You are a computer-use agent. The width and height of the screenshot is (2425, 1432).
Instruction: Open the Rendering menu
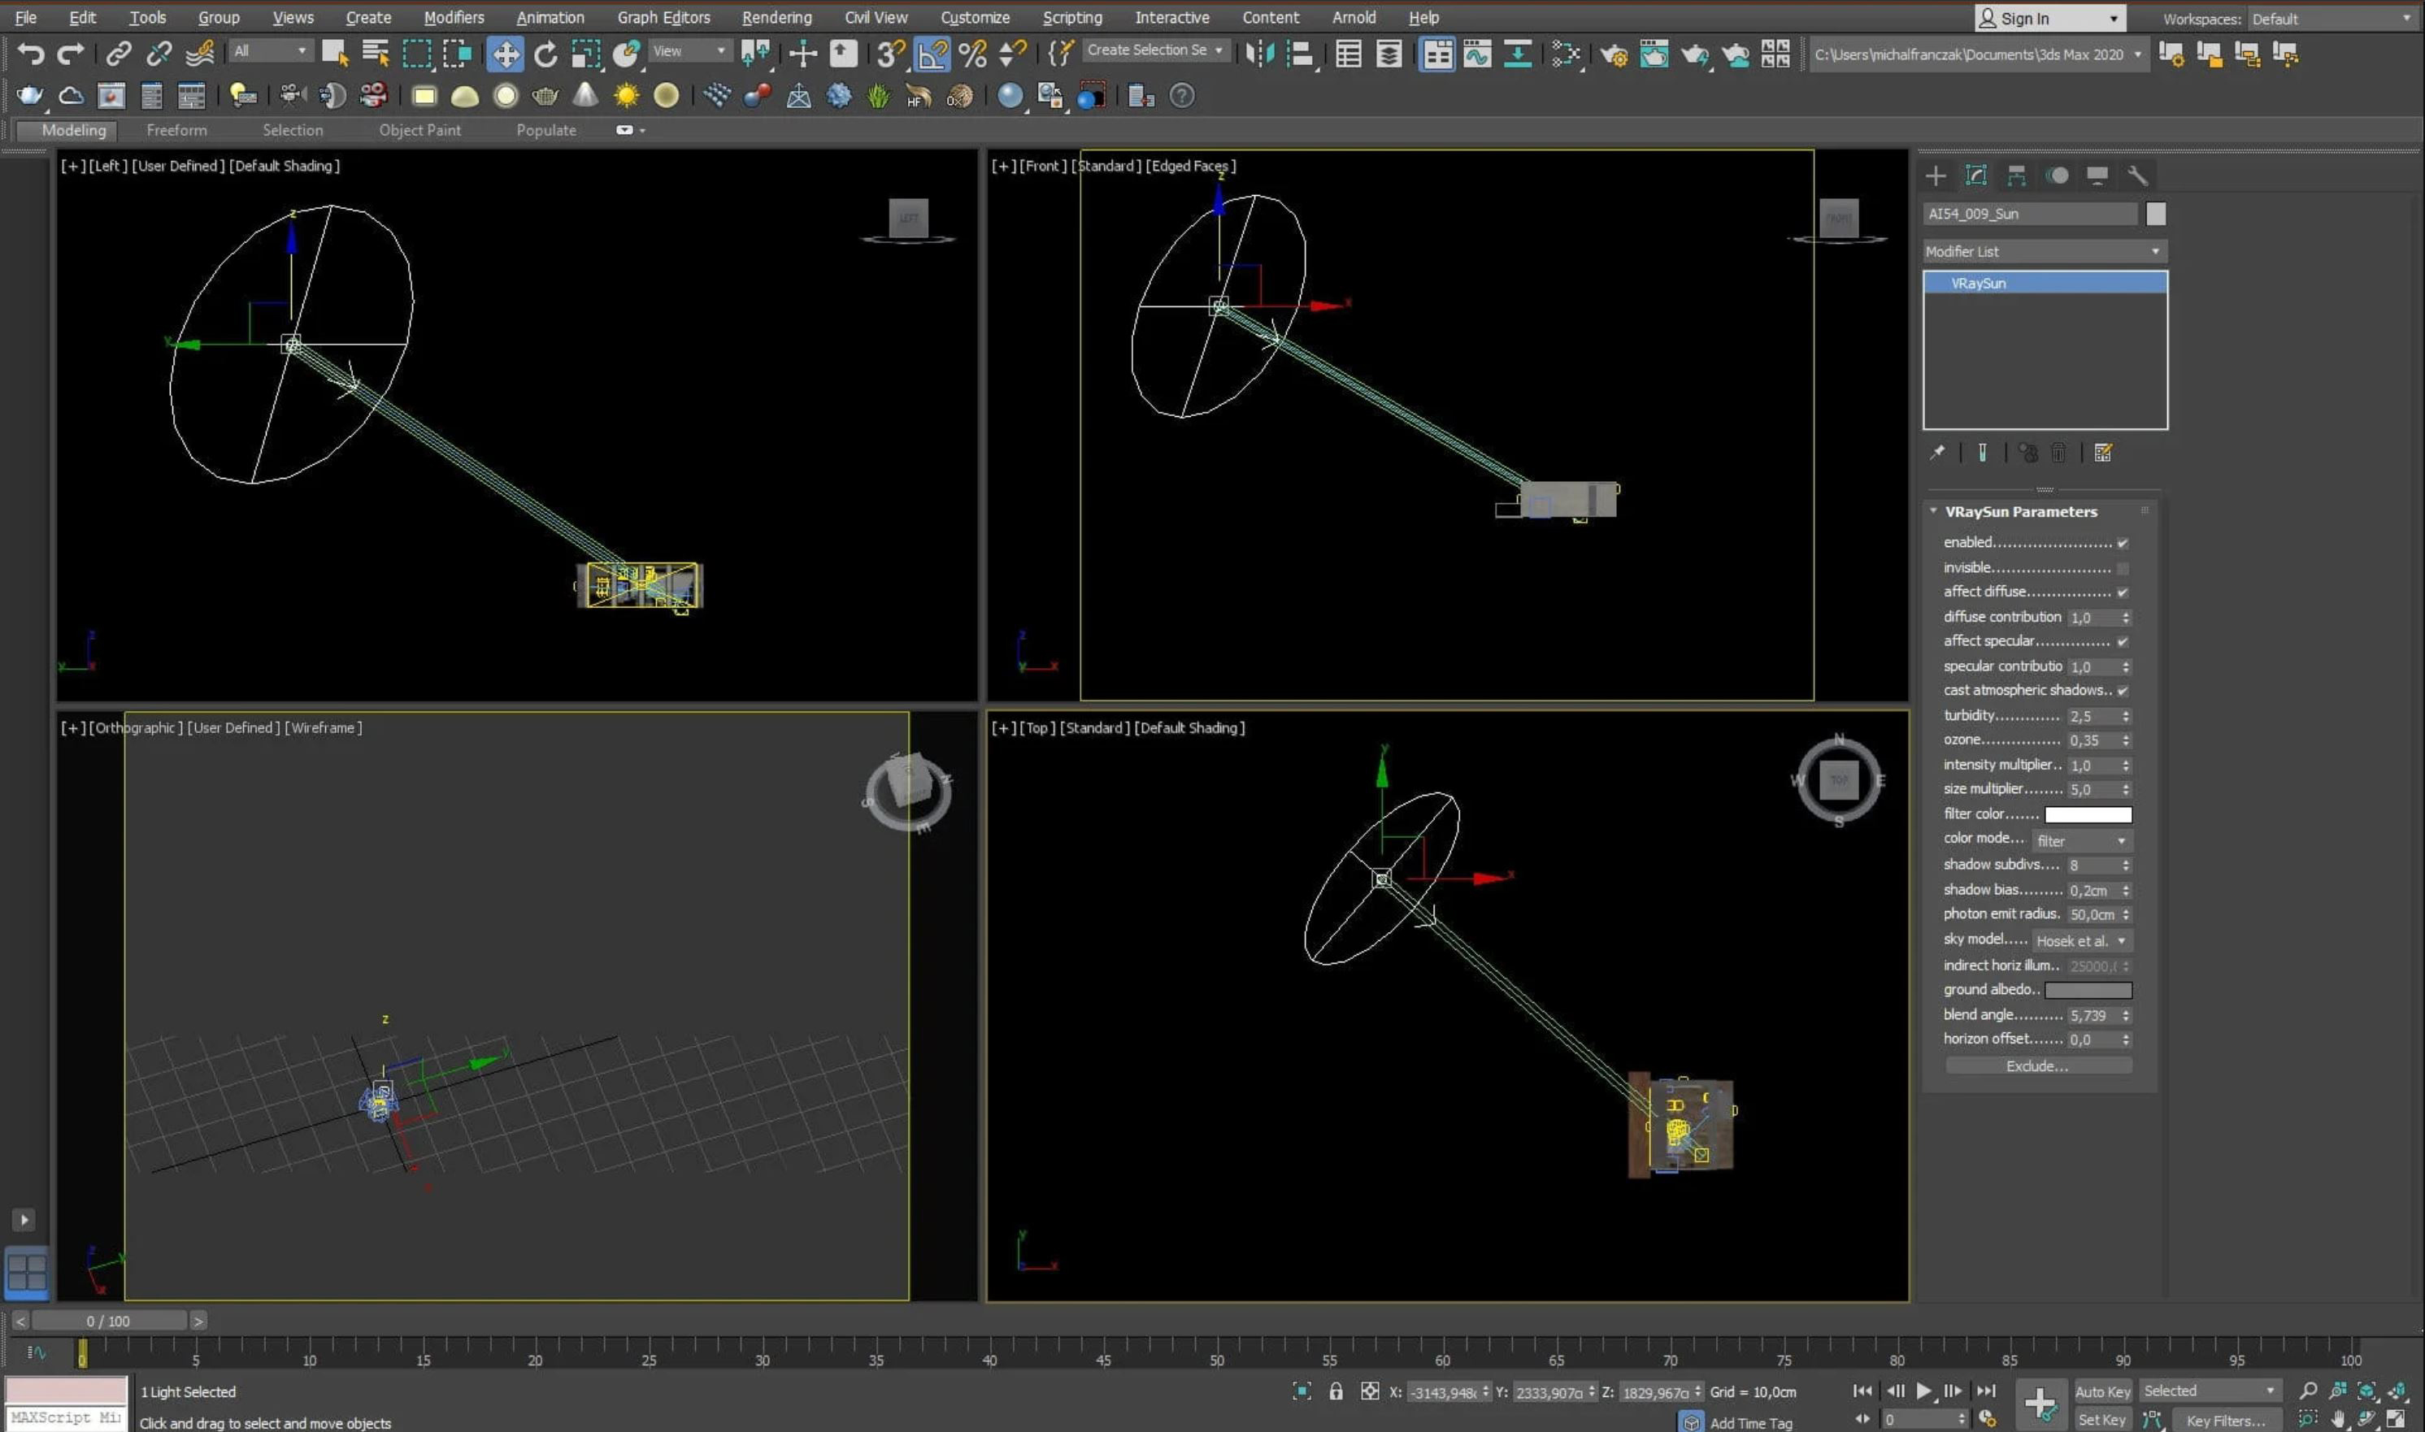pyautogui.click(x=776, y=17)
